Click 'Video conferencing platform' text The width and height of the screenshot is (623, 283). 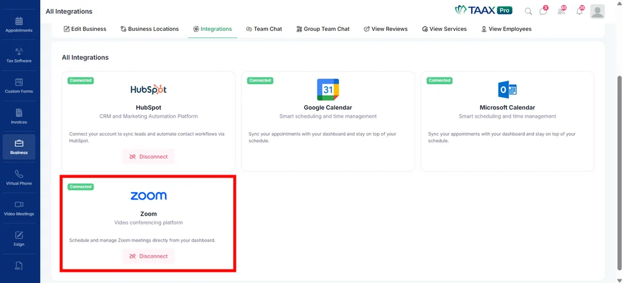[x=148, y=223]
